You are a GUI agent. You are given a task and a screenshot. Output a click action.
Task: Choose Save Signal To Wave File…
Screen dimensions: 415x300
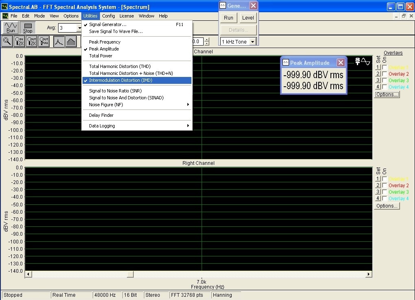tap(137, 31)
